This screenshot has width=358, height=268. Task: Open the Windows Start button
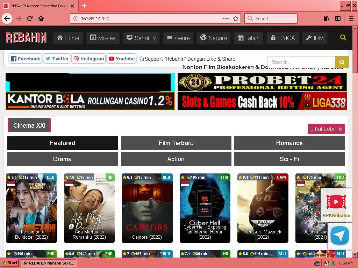(x=9, y=263)
